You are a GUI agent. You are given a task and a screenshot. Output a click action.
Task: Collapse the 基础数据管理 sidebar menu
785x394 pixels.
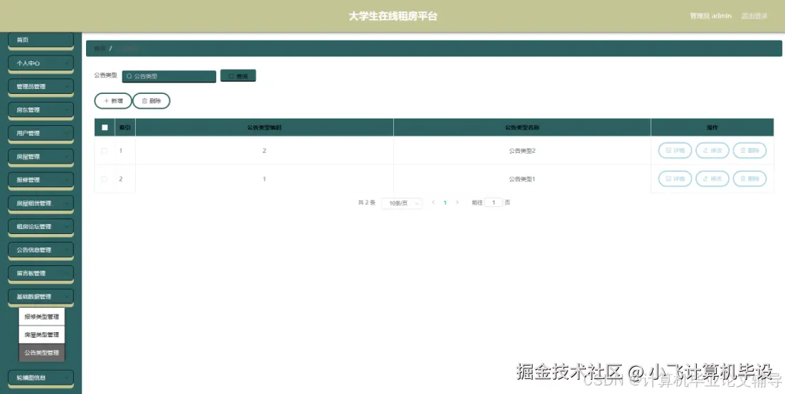41,297
